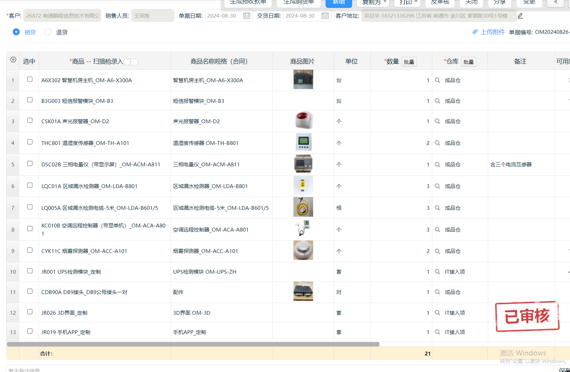Open the 声光报警器 red alarm thumbnail

pos(303,120)
